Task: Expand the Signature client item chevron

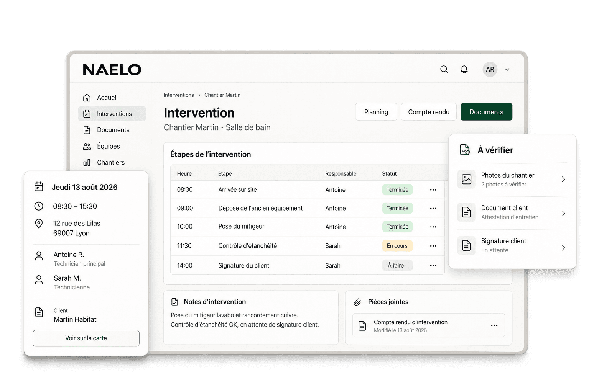Action: pos(563,248)
